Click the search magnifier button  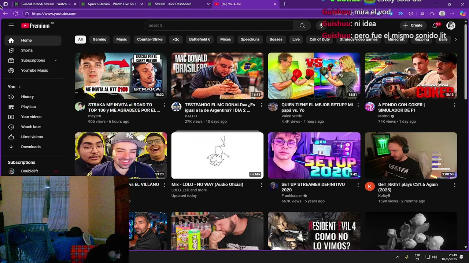click(302, 26)
